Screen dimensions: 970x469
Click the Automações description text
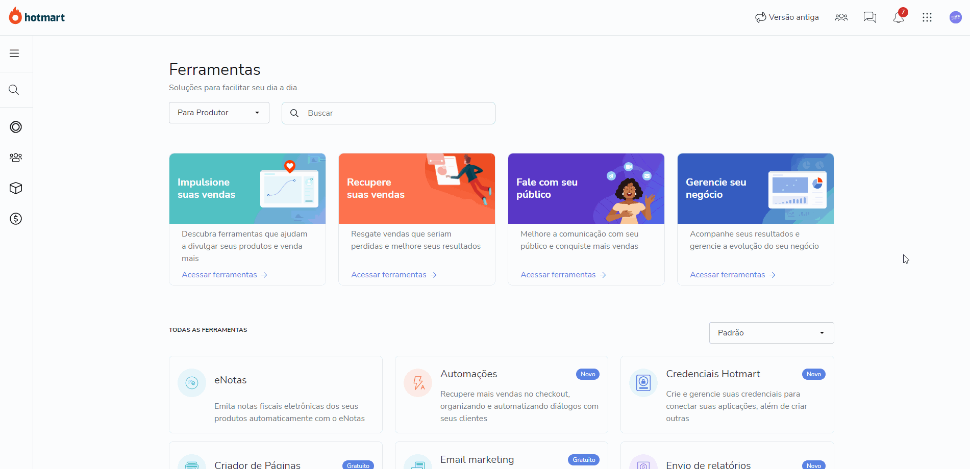click(x=519, y=406)
